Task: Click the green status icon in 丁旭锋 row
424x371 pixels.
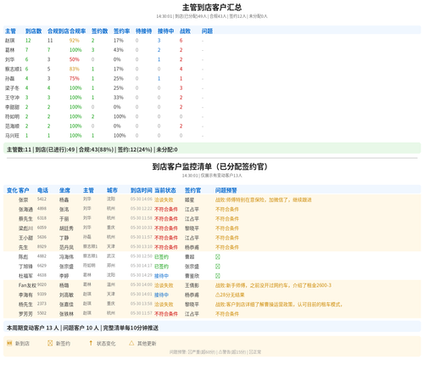Action: pyautogui.click(x=218, y=267)
